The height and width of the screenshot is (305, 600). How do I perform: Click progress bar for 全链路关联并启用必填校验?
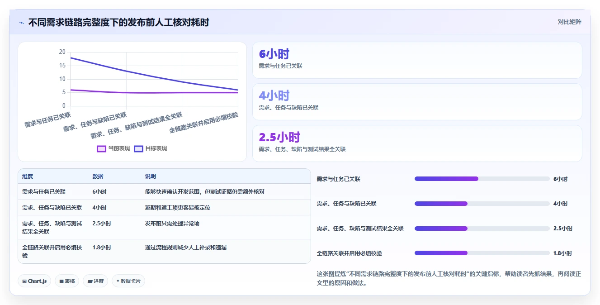pos(482,253)
